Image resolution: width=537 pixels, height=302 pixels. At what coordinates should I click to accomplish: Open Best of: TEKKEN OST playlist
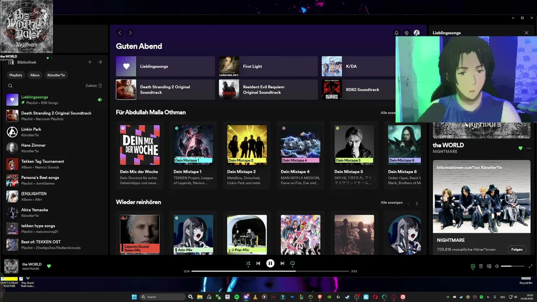[54, 245]
